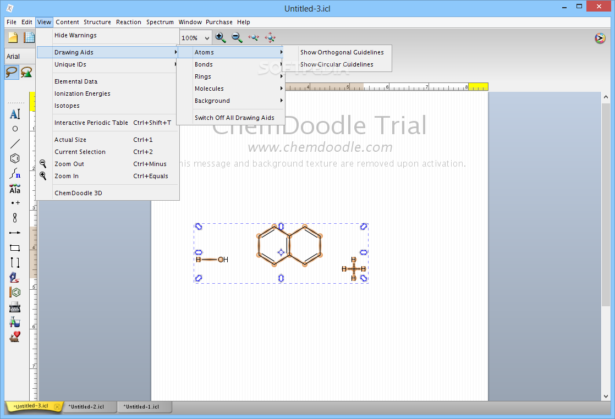Screen dimensions: 615x419
Task: Click the rabbit with heart icon
Action: pos(15,337)
